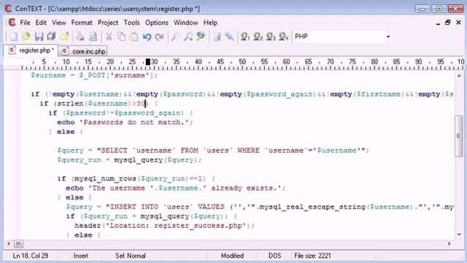Toggle the Word Wrap toolbar icon

pyautogui.click(x=217, y=37)
